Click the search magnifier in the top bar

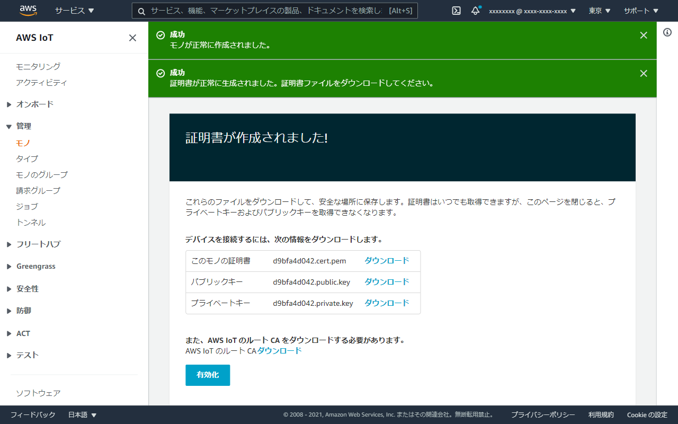pyautogui.click(x=141, y=10)
